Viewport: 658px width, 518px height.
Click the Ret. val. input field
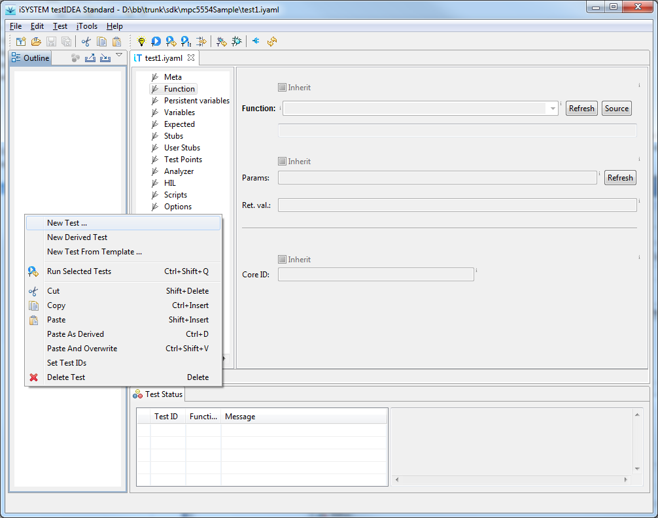click(x=457, y=205)
